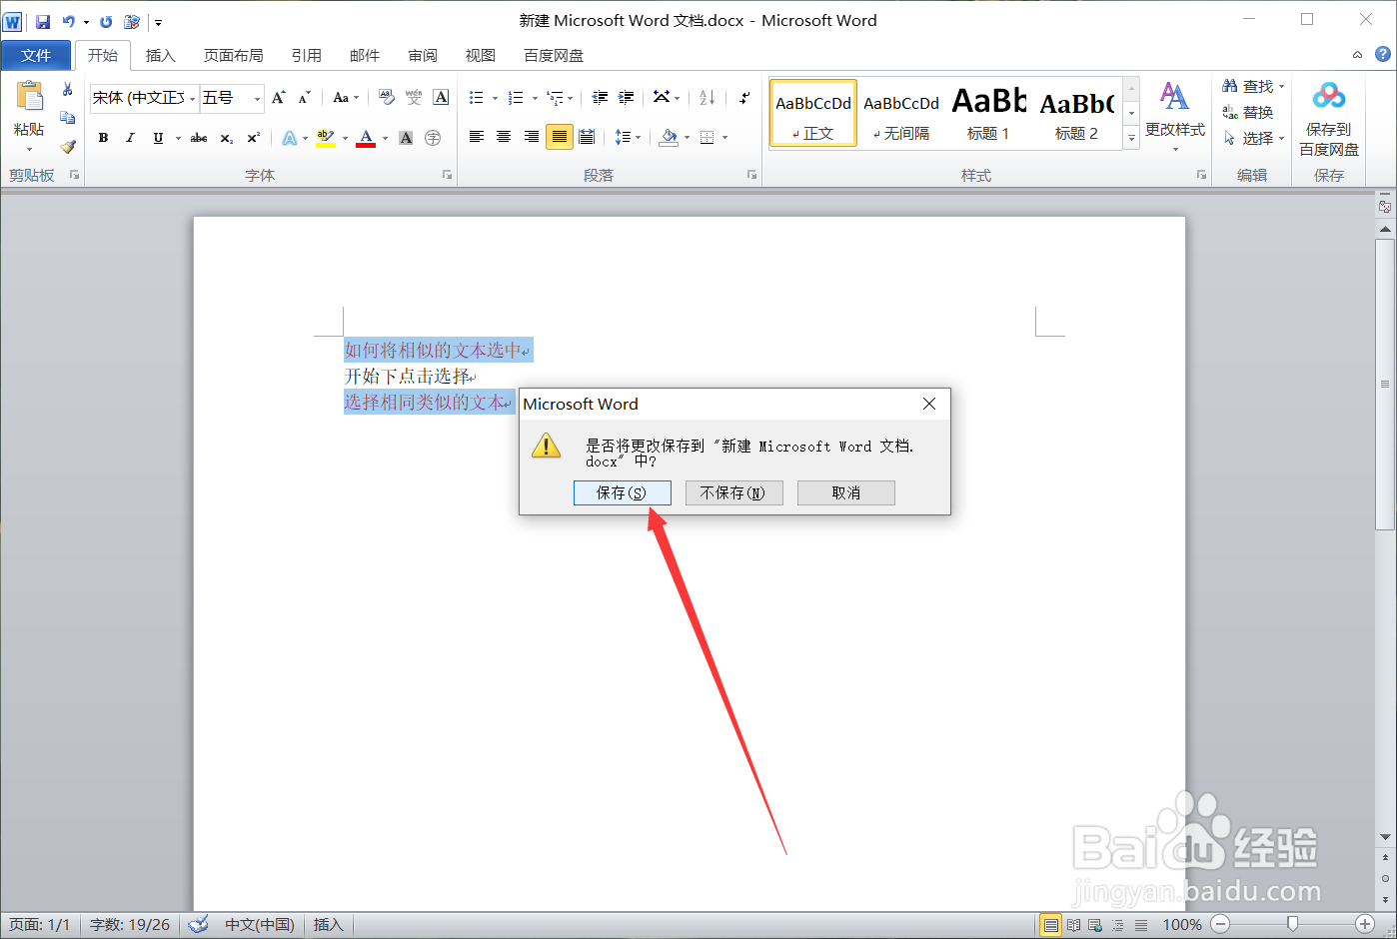Screen dimensions: 1397x939
Task: Click the Show paragraph marks icon
Action: pos(743,97)
